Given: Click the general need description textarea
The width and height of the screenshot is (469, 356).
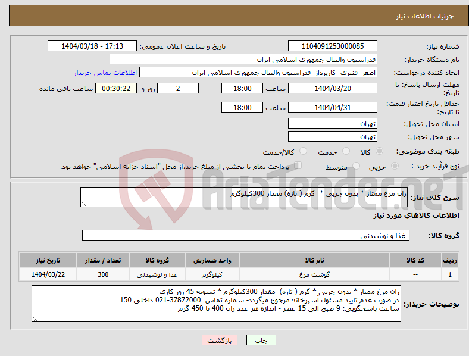Looking at the screenshot, I should (244, 197).
